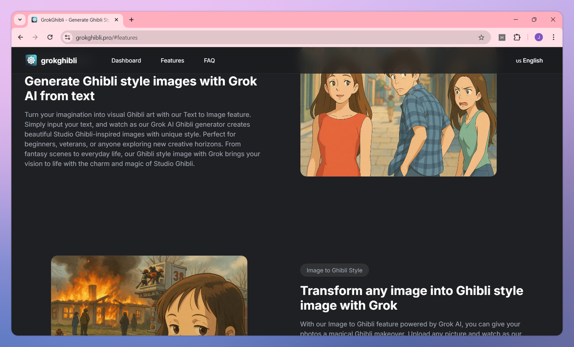
Task: Go back using browser back arrow
Action: click(x=20, y=37)
